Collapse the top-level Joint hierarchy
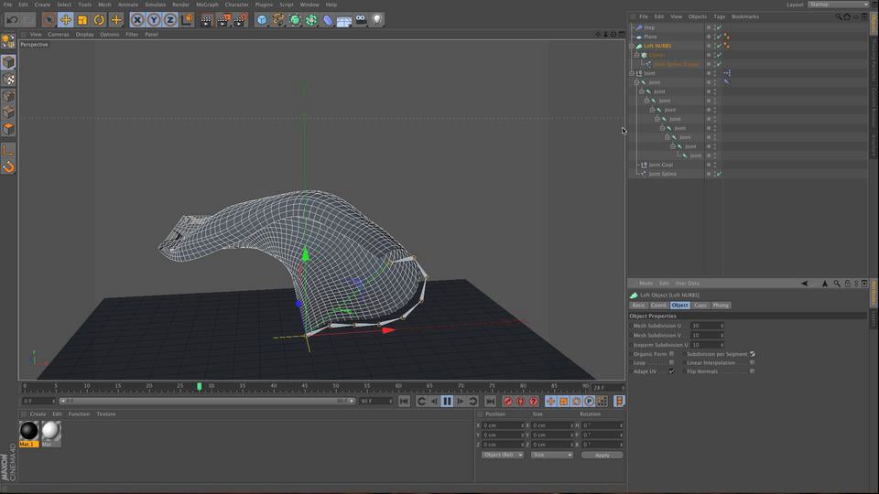879x494 pixels. (x=632, y=73)
